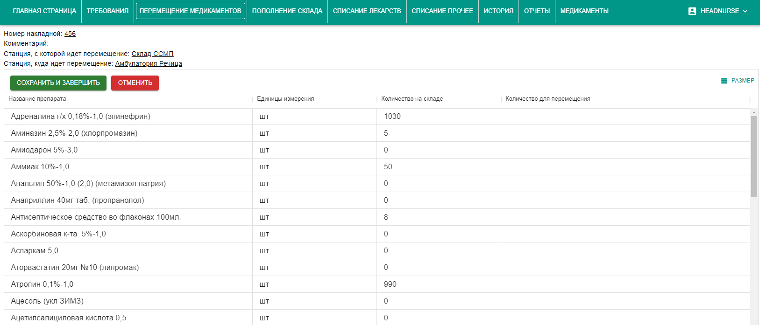
Task: Click invoice number link 456
Action: 70,34
